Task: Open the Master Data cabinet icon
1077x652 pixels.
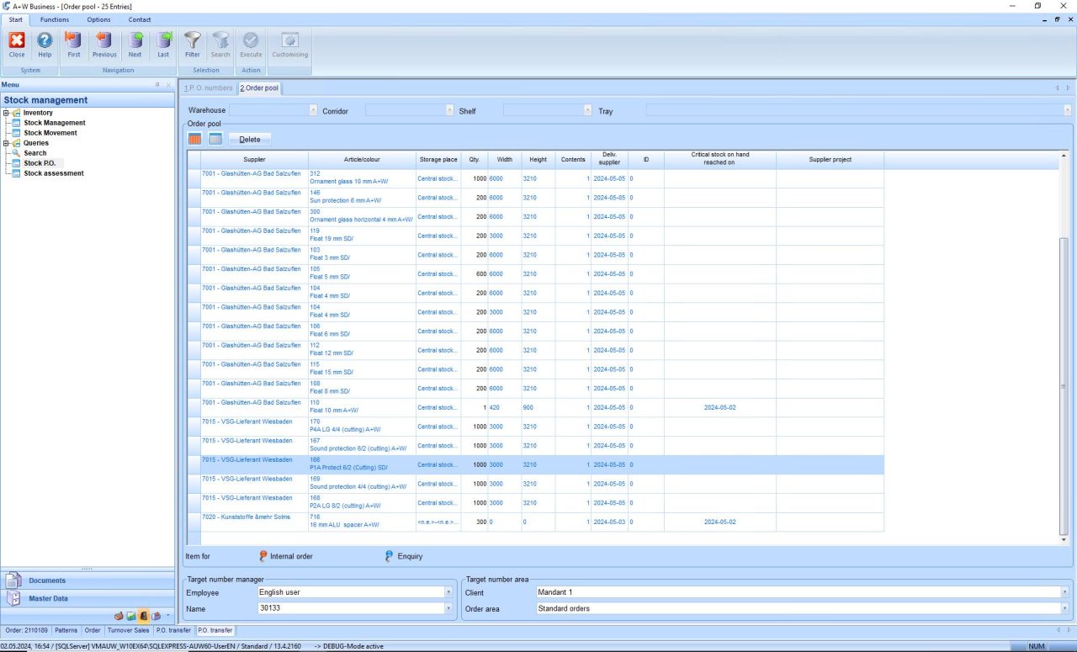Action: click(14, 598)
